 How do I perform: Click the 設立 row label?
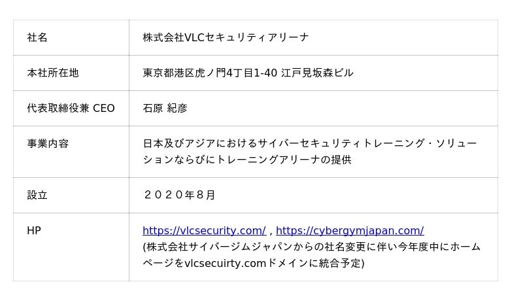[x=37, y=195]
